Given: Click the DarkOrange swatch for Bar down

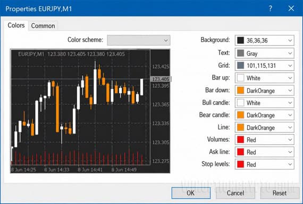Looking at the screenshot, I should (x=240, y=91).
